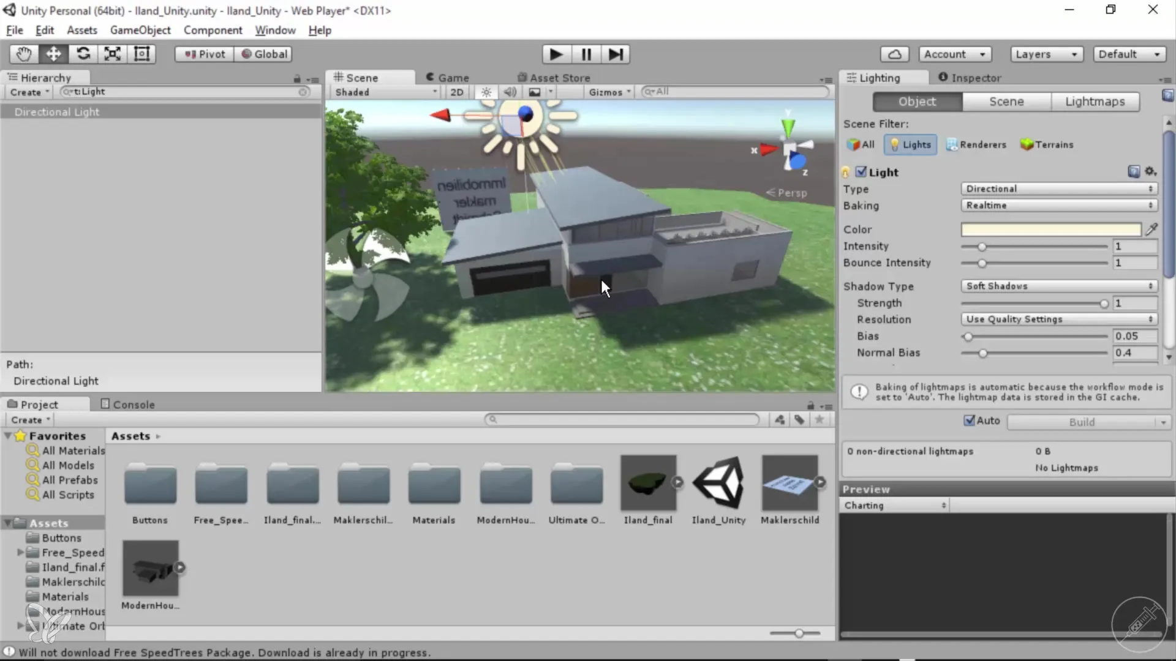Open the Default layout dropdown

point(1129,54)
